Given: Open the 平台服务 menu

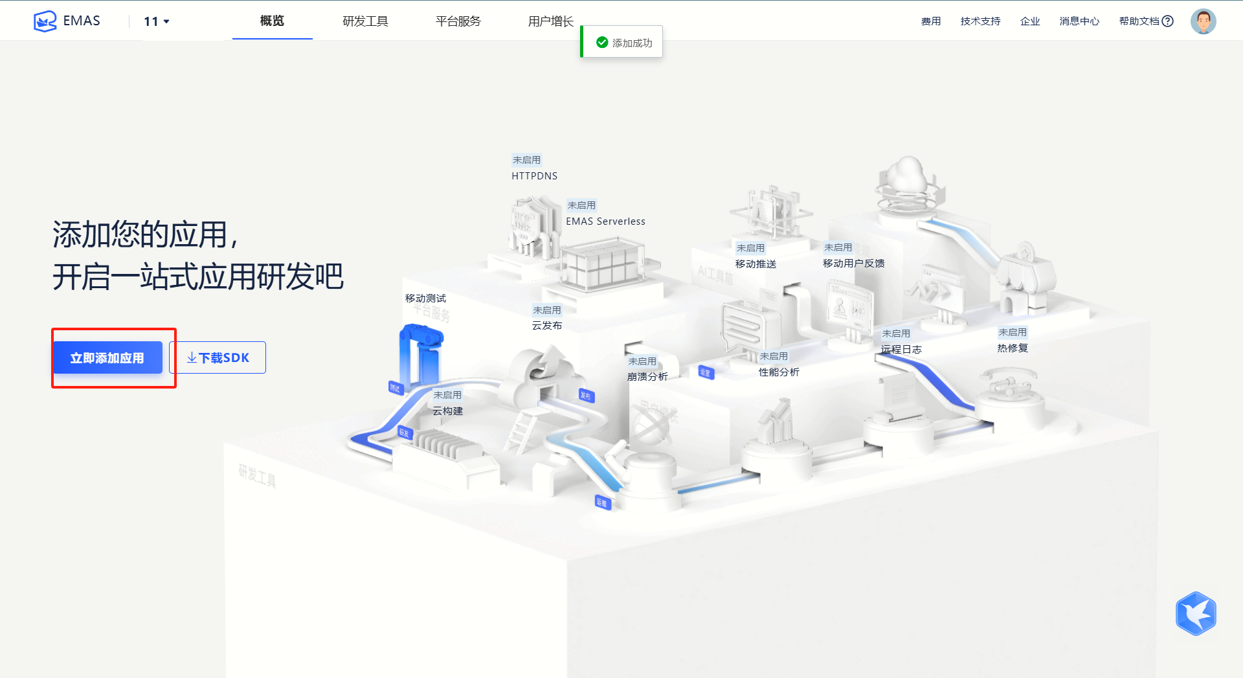Looking at the screenshot, I should (458, 21).
